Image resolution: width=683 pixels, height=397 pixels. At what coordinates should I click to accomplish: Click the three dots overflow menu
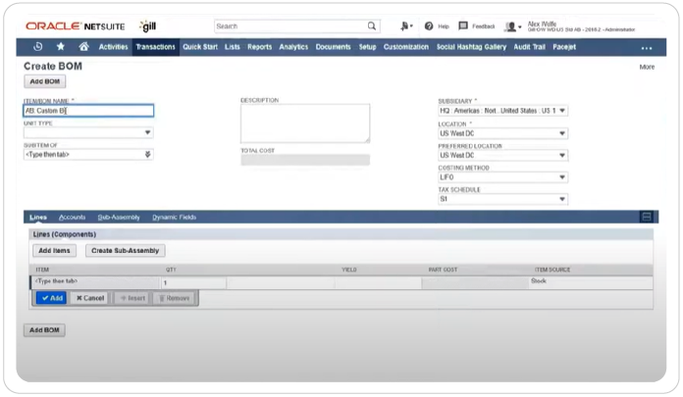[647, 48]
